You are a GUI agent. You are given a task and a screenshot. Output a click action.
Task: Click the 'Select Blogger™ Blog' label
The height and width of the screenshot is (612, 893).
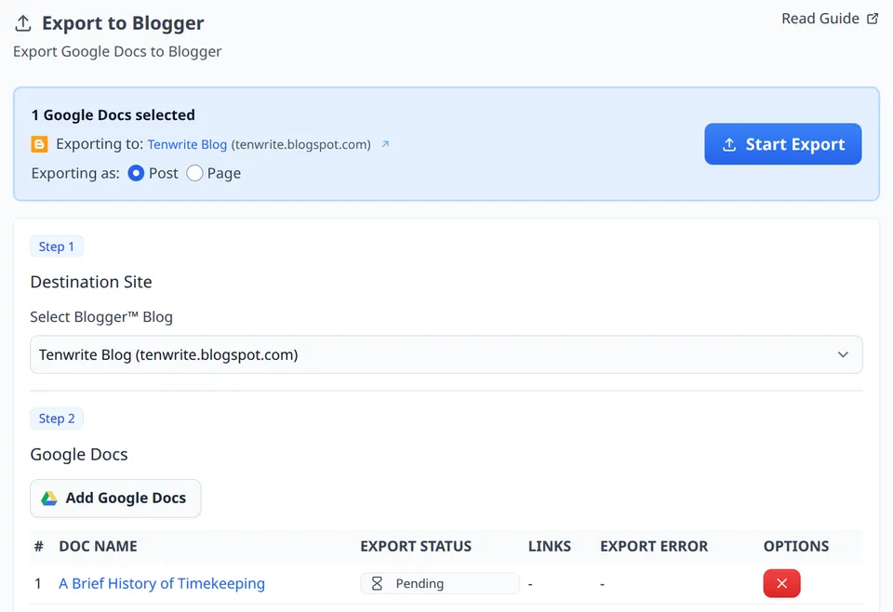(101, 316)
